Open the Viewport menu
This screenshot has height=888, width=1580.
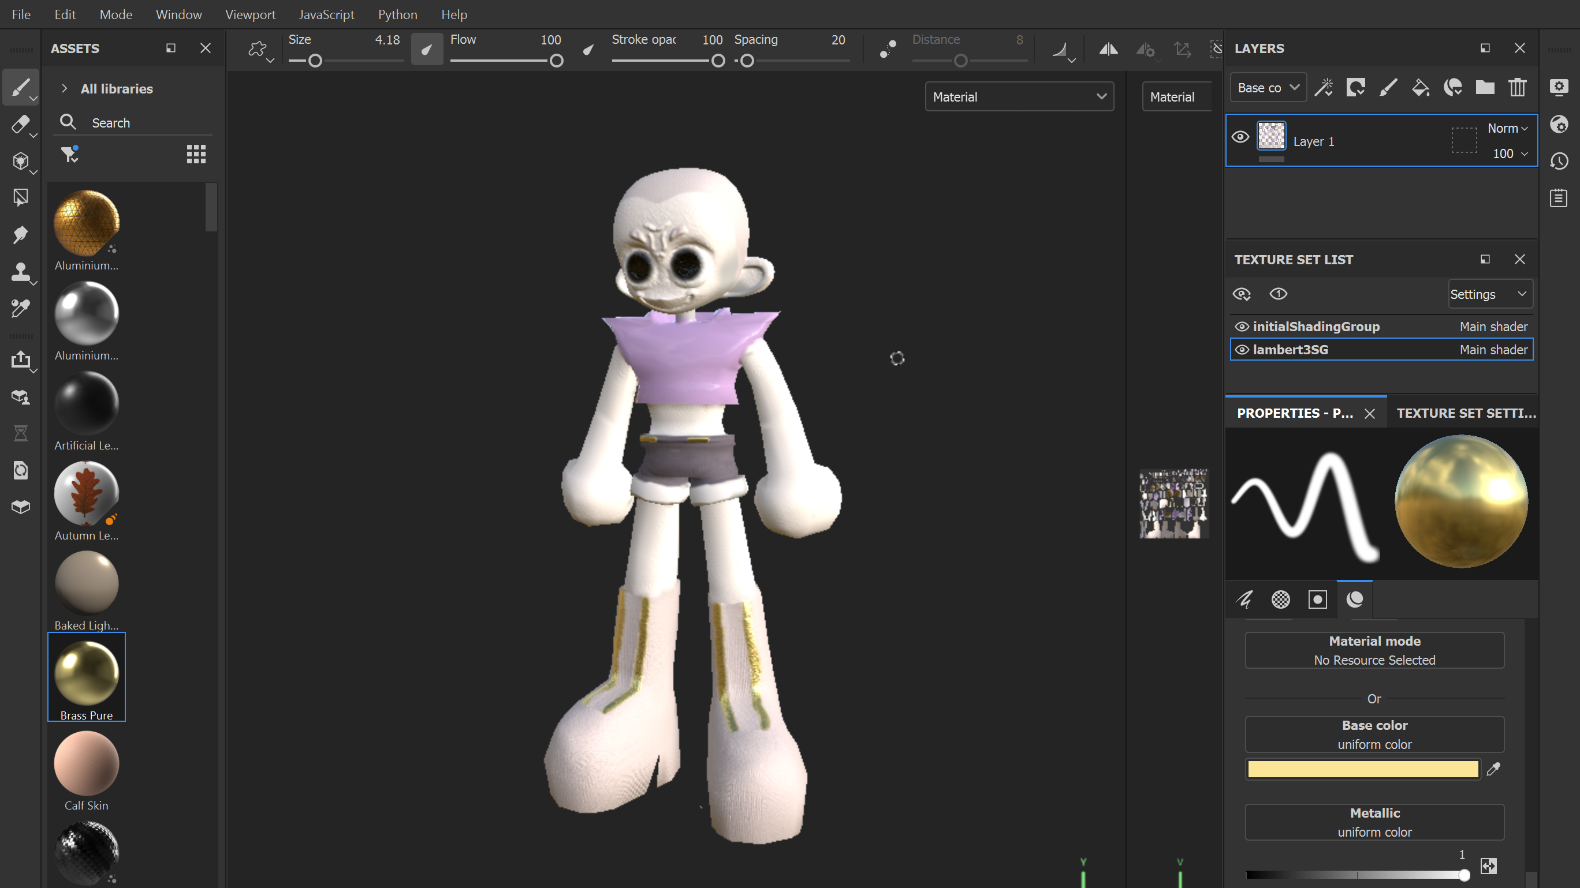249,14
